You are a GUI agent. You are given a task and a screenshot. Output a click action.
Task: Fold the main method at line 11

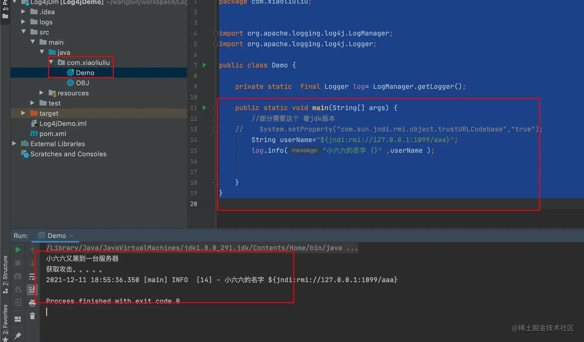point(216,108)
